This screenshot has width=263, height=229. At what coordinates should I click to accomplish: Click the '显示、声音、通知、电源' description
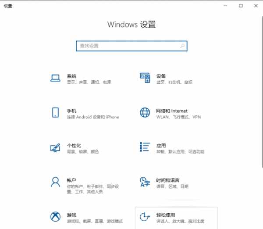pos(89,82)
